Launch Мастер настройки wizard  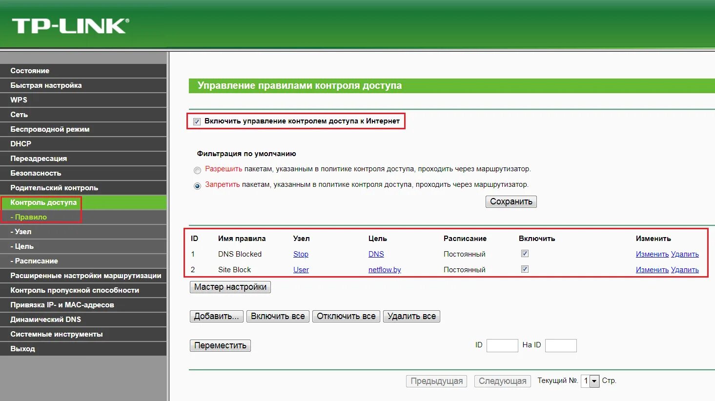tap(230, 287)
